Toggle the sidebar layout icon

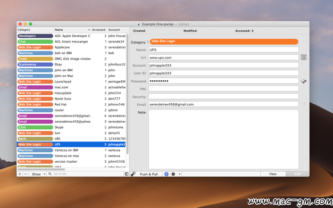[127, 174]
